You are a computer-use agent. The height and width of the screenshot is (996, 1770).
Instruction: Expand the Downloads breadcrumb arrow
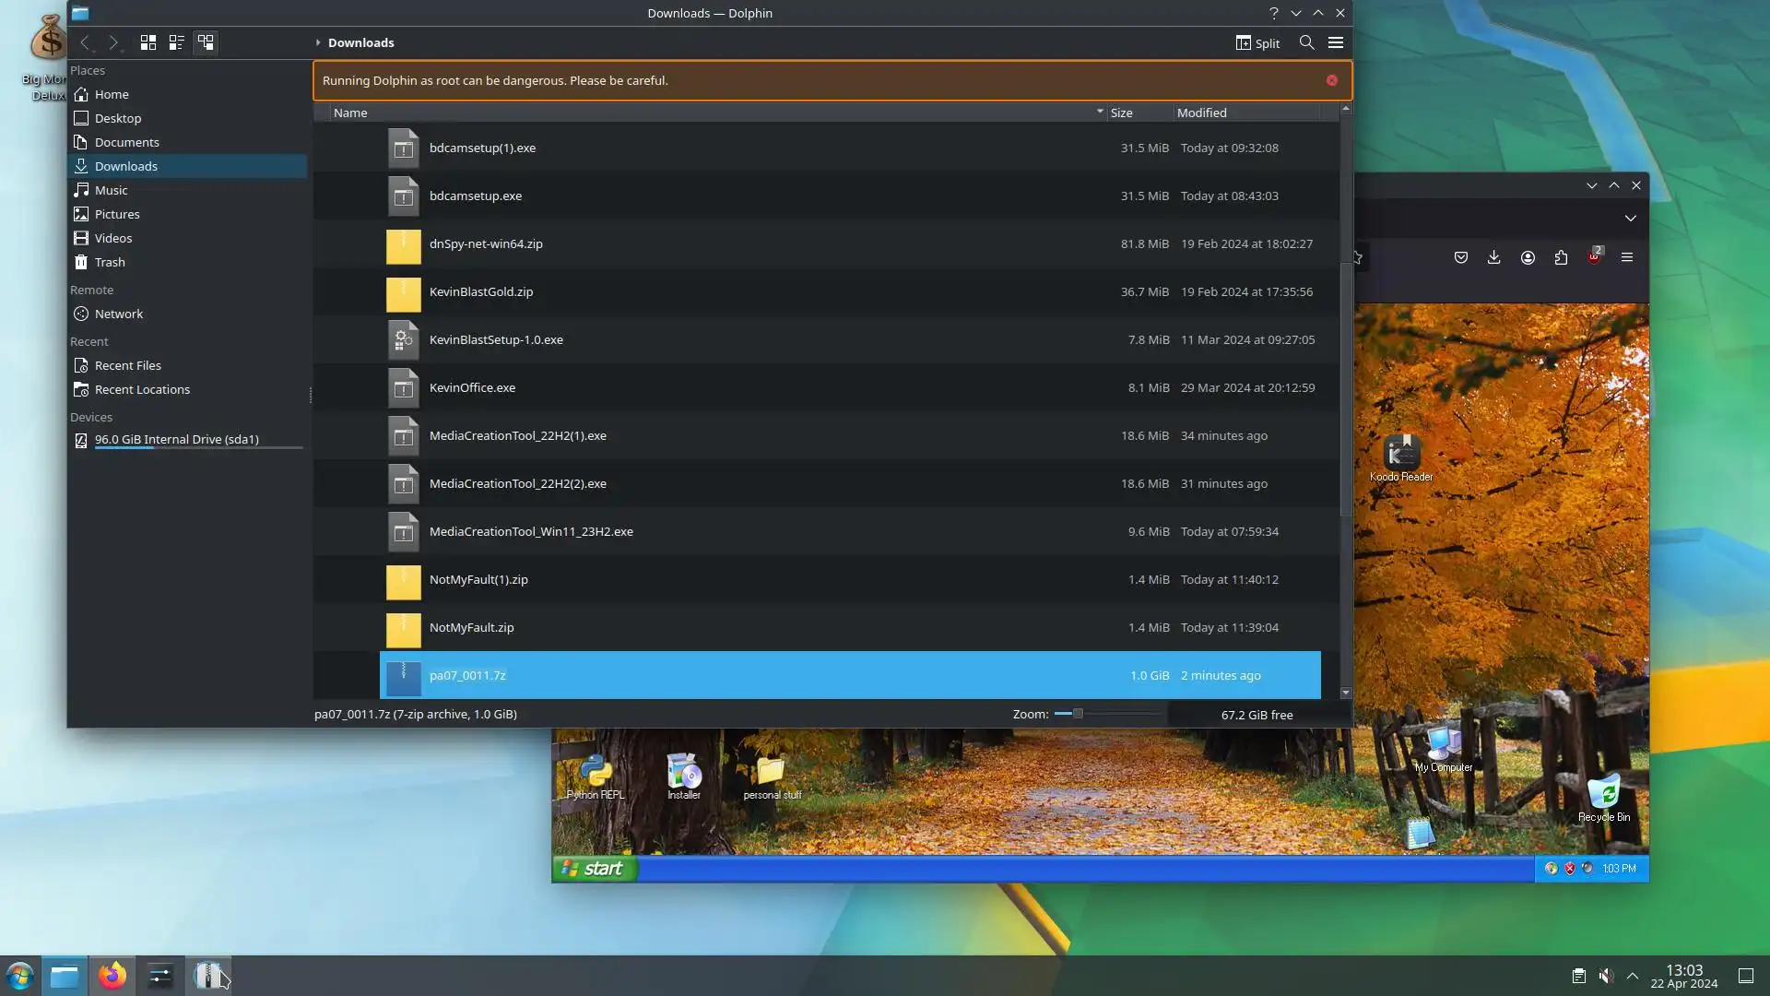tap(318, 42)
